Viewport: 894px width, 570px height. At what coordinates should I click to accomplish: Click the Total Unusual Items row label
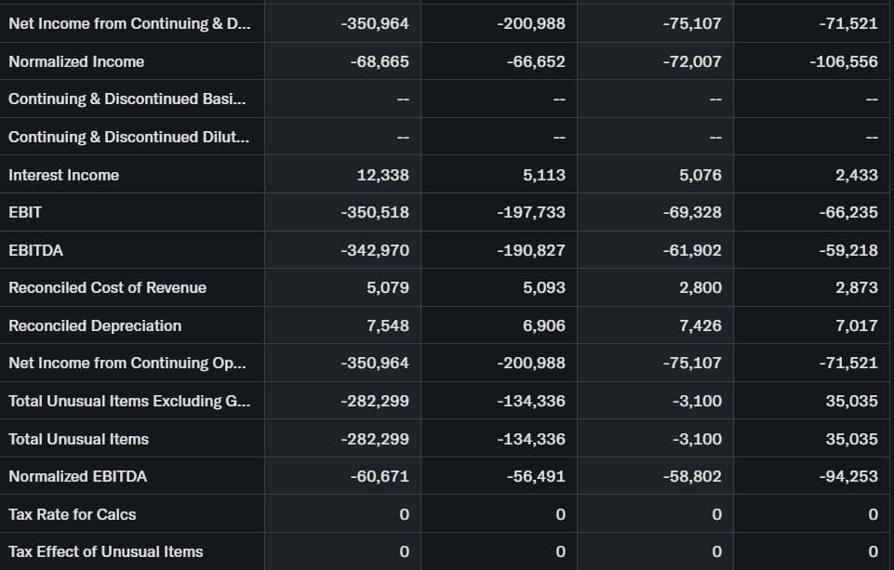point(78,439)
